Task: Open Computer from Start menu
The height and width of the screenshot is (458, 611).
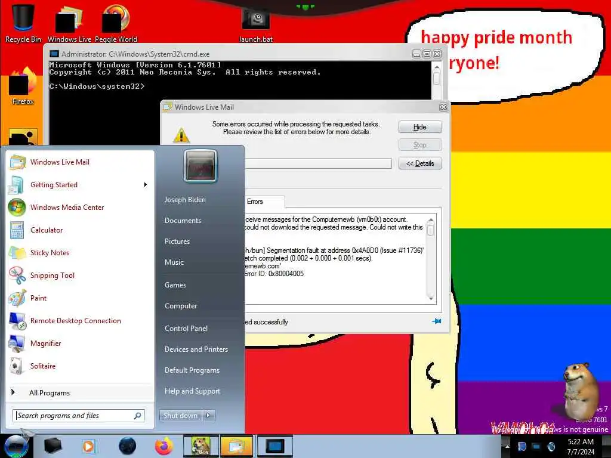Action: (181, 306)
